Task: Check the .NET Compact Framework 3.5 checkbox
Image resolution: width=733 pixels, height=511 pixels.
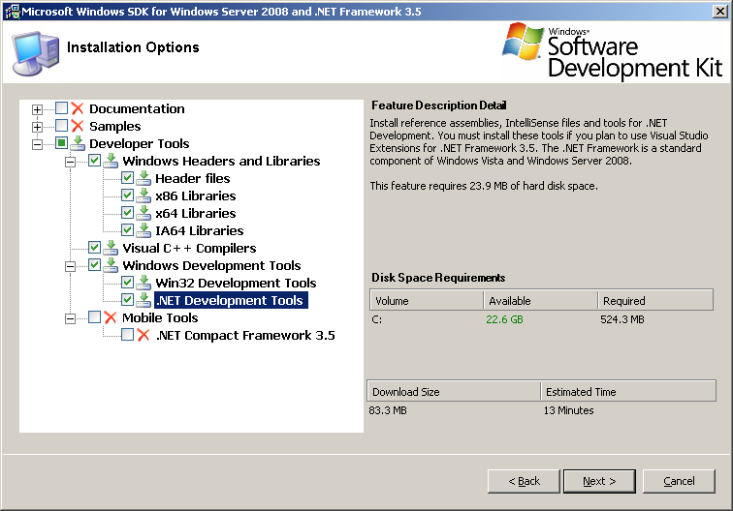Action: point(127,335)
